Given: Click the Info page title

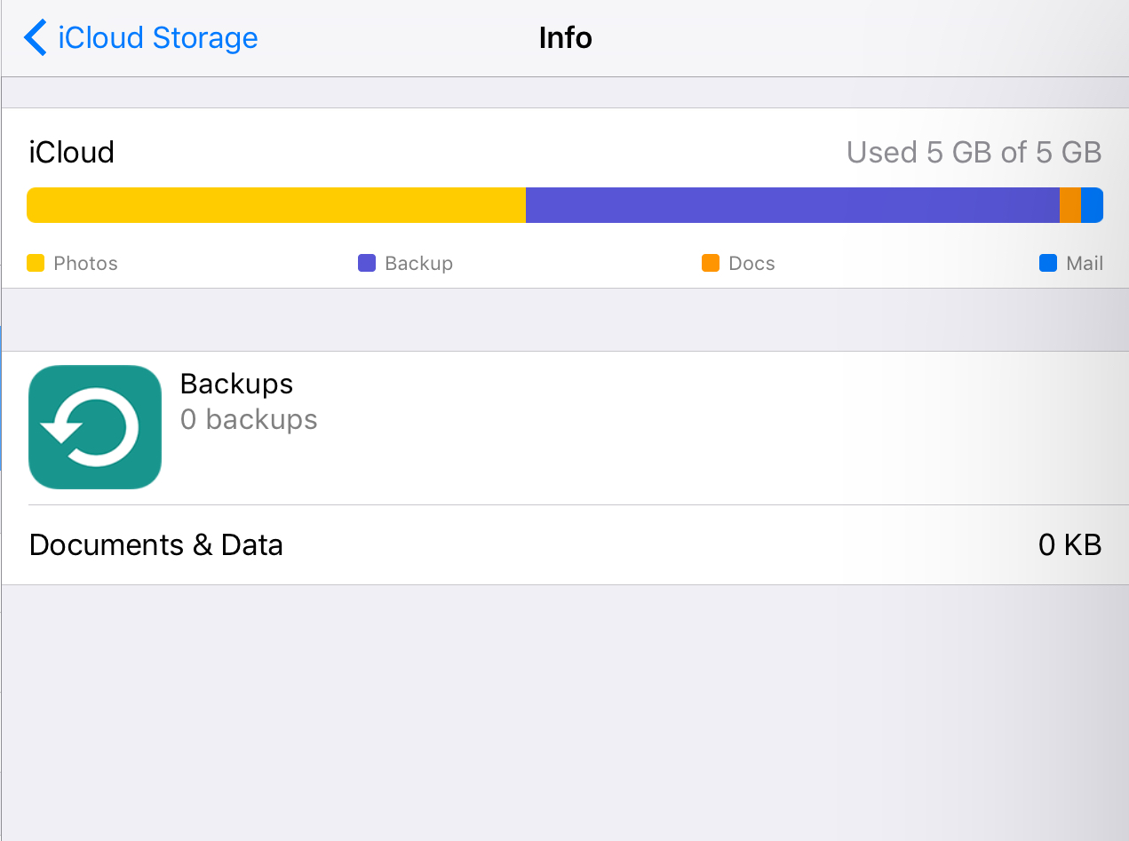Looking at the screenshot, I should [x=565, y=38].
